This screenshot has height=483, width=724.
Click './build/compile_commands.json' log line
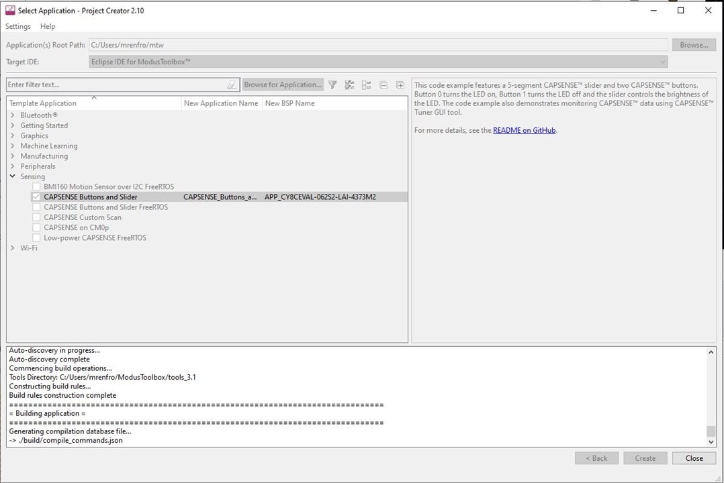[66, 440]
